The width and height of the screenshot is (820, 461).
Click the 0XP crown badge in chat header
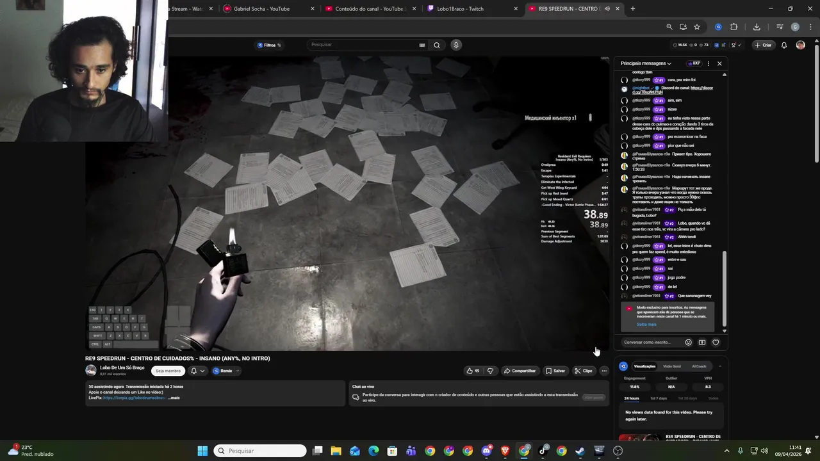coord(694,63)
